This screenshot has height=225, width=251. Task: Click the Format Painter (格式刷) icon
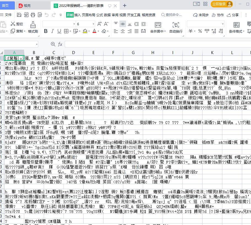point(33,27)
